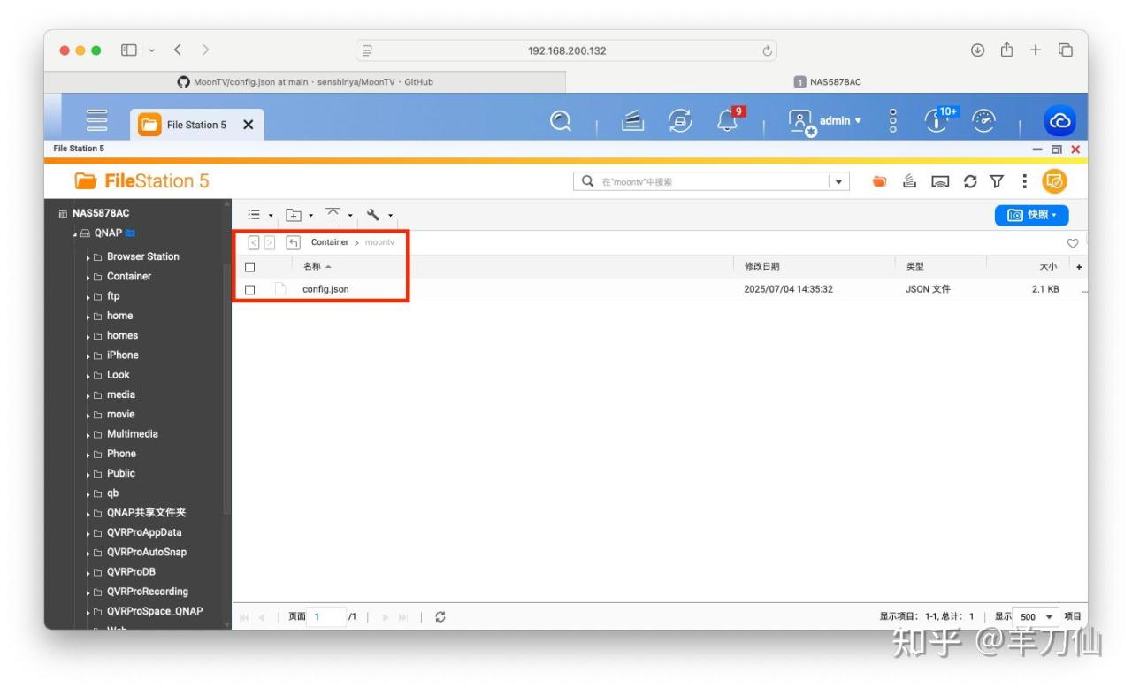Expand the Multimedia folder arrow
This screenshot has height=688, width=1132.
[x=88, y=435]
